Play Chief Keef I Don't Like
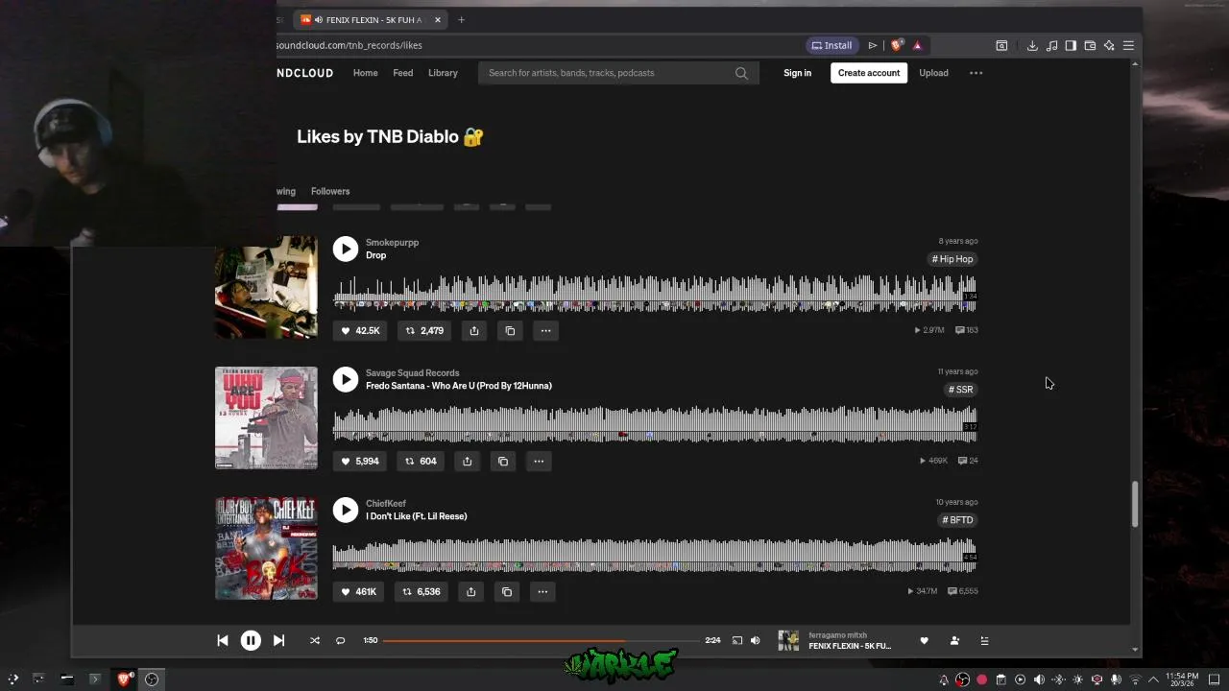This screenshot has width=1229, height=691. pos(346,510)
